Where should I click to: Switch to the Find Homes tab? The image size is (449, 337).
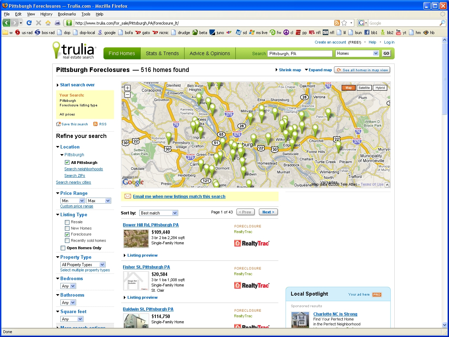click(x=122, y=53)
